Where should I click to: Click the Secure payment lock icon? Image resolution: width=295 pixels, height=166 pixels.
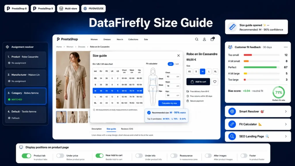coord(188,101)
